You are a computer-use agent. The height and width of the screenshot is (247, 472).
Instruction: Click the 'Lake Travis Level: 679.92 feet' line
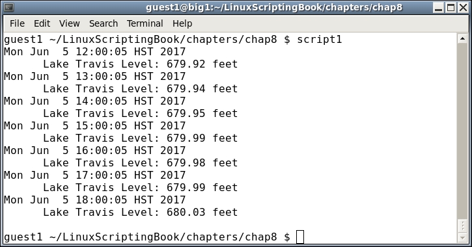(x=140, y=64)
